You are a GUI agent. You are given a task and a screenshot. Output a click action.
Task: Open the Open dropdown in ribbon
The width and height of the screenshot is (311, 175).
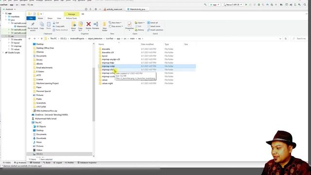[139, 23]
